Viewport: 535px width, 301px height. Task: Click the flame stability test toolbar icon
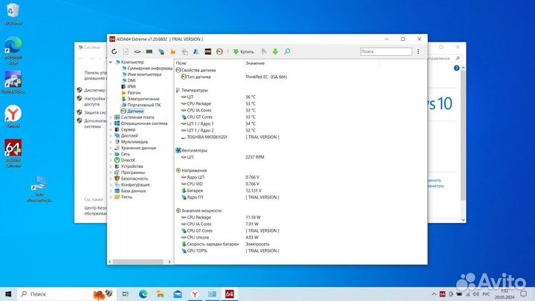[173, 51]
